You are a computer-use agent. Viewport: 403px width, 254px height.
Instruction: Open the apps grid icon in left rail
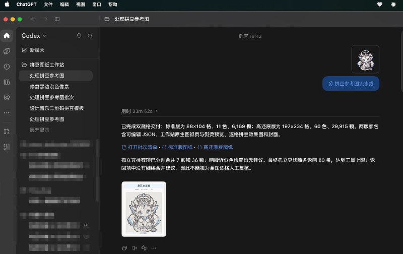(7, 147)
